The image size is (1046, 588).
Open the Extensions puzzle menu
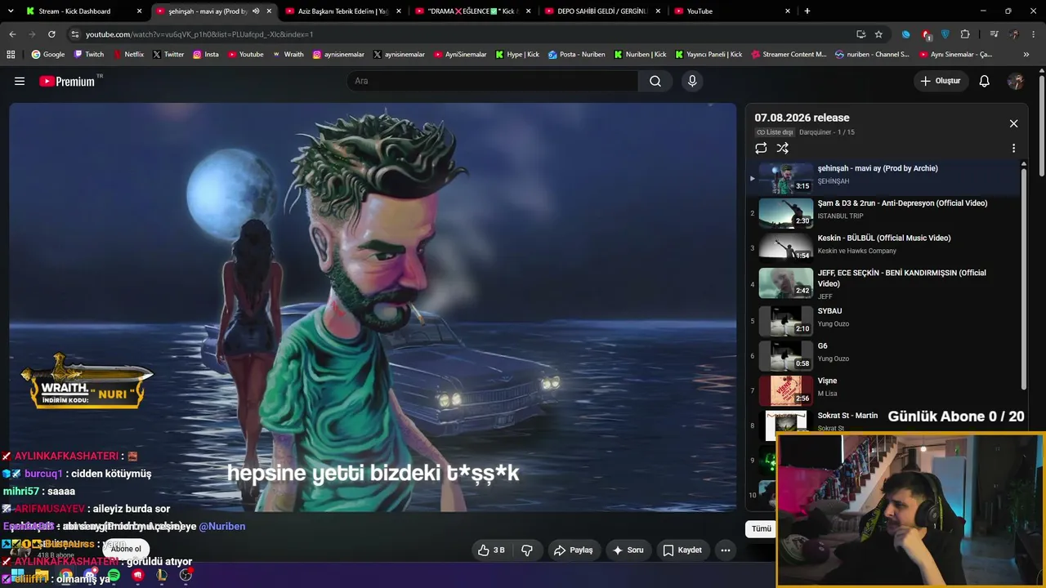(965, 34)
